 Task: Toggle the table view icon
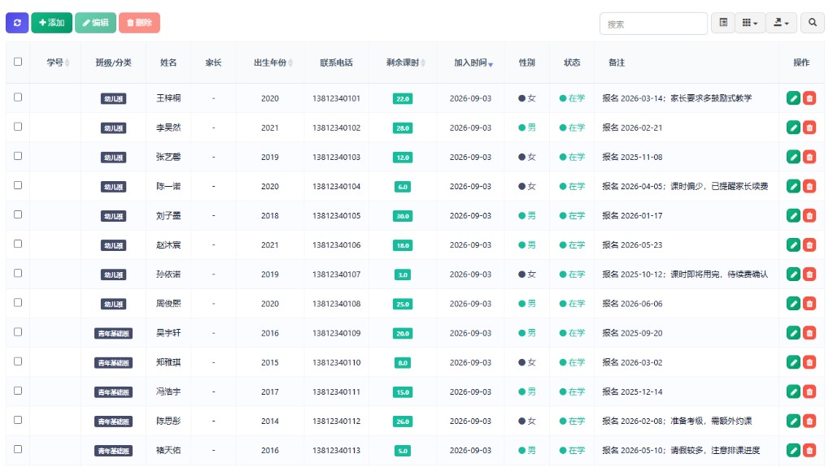point(723,23)
